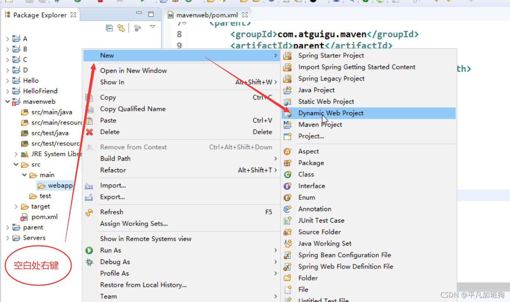
Task: Open the Build Path submenu
Action: 181,158
